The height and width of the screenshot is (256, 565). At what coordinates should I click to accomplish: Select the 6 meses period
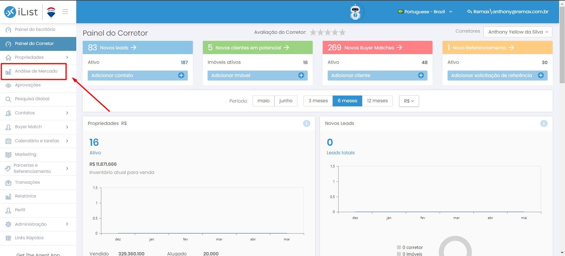click(347, 101)
